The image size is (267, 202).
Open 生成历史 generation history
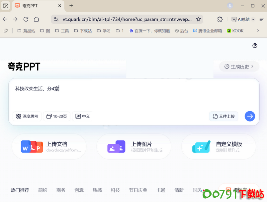[x=239, y=67]
